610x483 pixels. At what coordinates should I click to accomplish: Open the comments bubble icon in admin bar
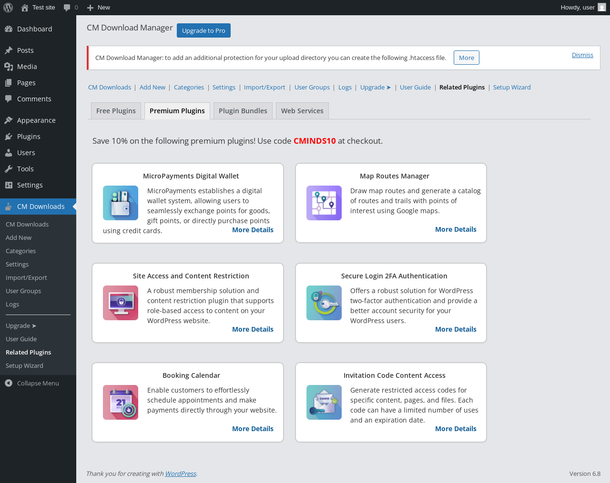67,8
